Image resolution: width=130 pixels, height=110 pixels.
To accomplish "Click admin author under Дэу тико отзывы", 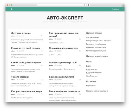I will click(13, 36).
